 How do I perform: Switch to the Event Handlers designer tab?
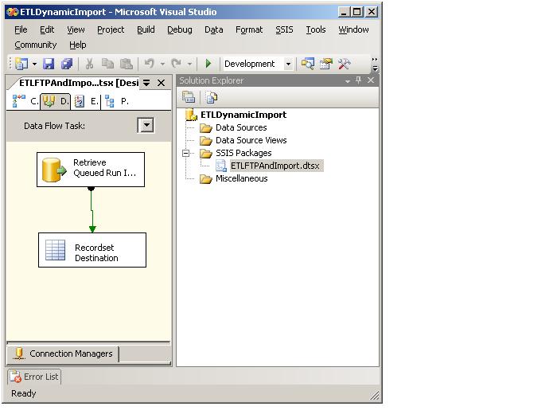(86, 102)
